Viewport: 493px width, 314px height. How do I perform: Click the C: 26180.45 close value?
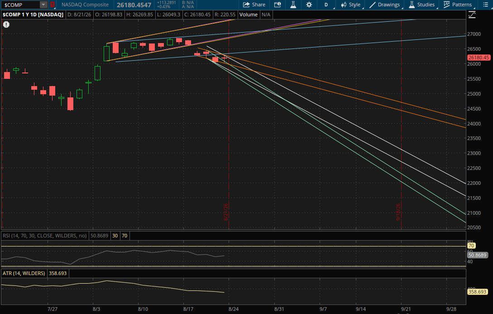[197, 14]
